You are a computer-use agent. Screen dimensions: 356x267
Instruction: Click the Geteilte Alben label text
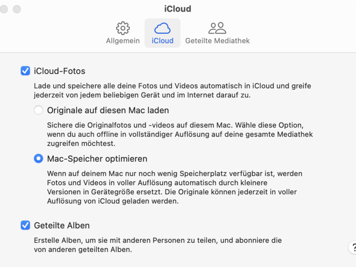point(62,225)
